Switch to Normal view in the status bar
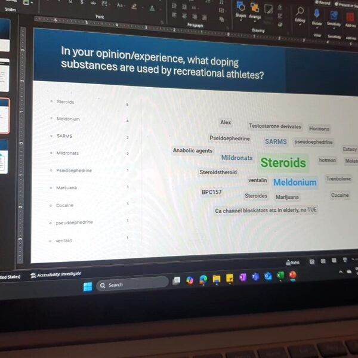Viewport: 358px width, 358px height. pyautogui.click(x=311, y=261)
